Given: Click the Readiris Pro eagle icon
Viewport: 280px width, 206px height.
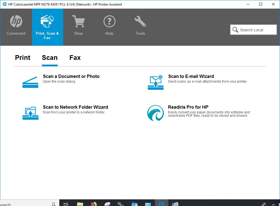Looking at the screenshot, I should [x=156, y=113].
